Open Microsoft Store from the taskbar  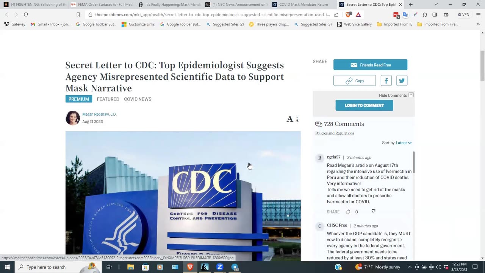tap(145, 267)
